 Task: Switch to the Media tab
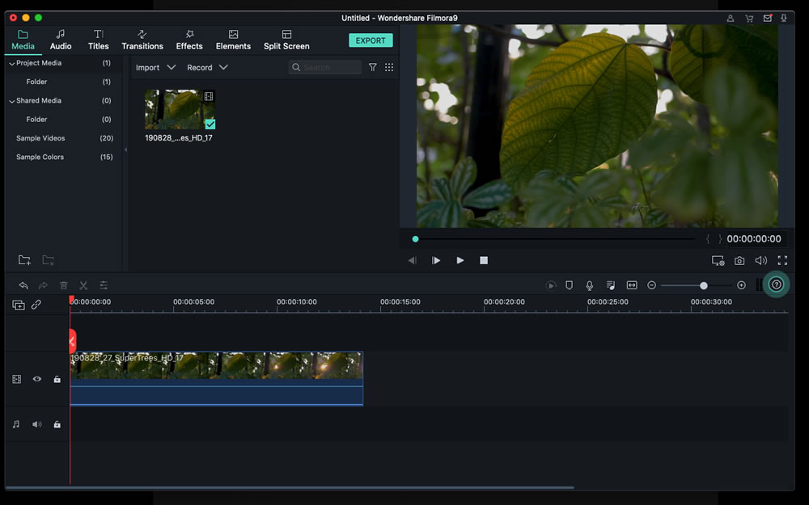pos(23,40)
